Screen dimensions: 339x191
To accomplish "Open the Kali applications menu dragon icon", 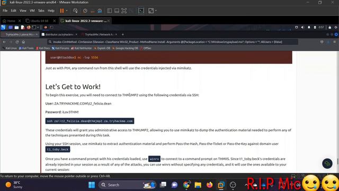I will tap(3, 27).
